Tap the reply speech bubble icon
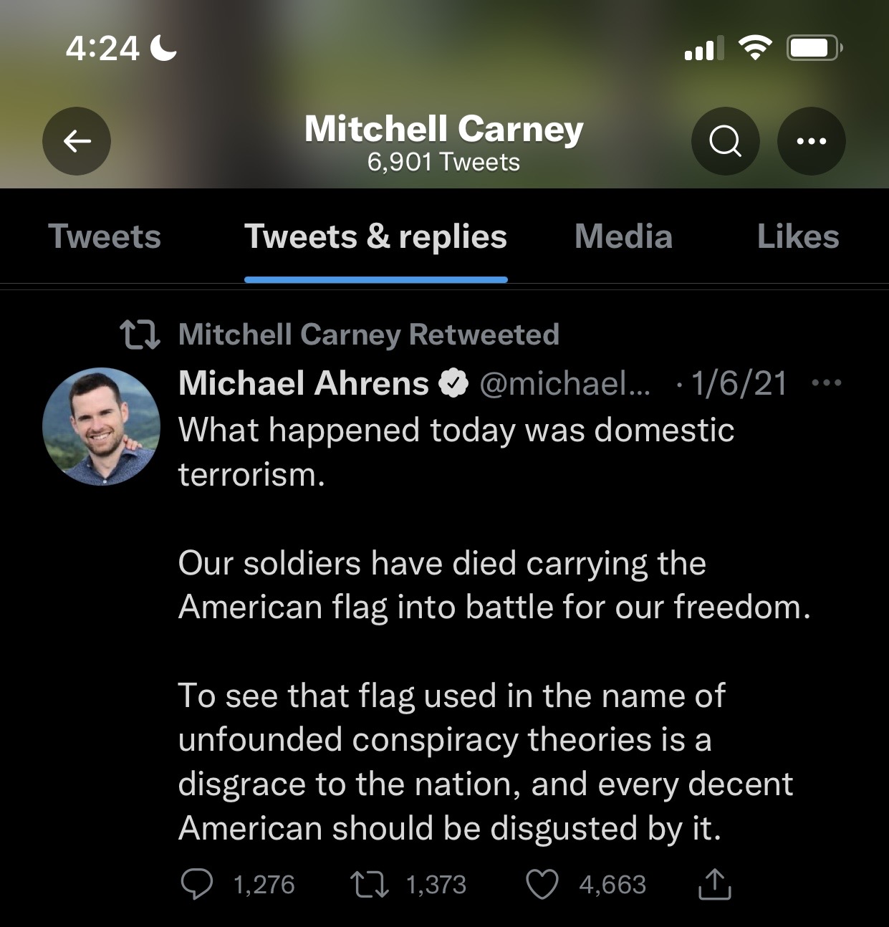The width and height of the screenshot is (889, 927). click(196, 884)
